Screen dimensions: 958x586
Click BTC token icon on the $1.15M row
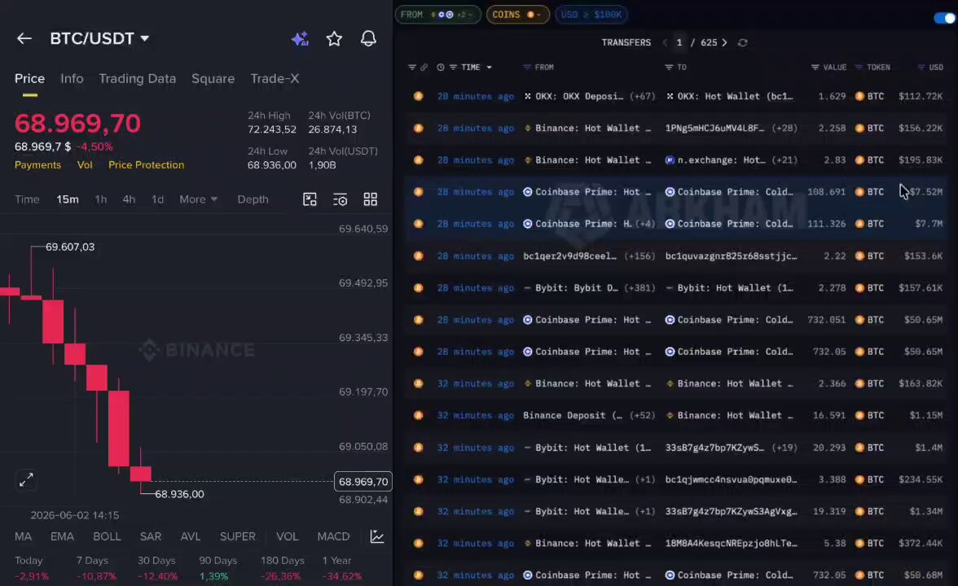(859, 416)
